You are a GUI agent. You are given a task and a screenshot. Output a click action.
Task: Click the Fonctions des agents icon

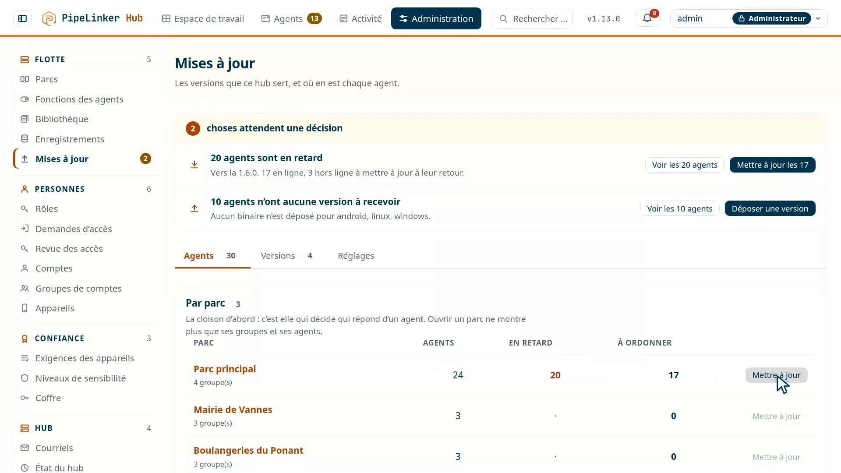(25, 99)
